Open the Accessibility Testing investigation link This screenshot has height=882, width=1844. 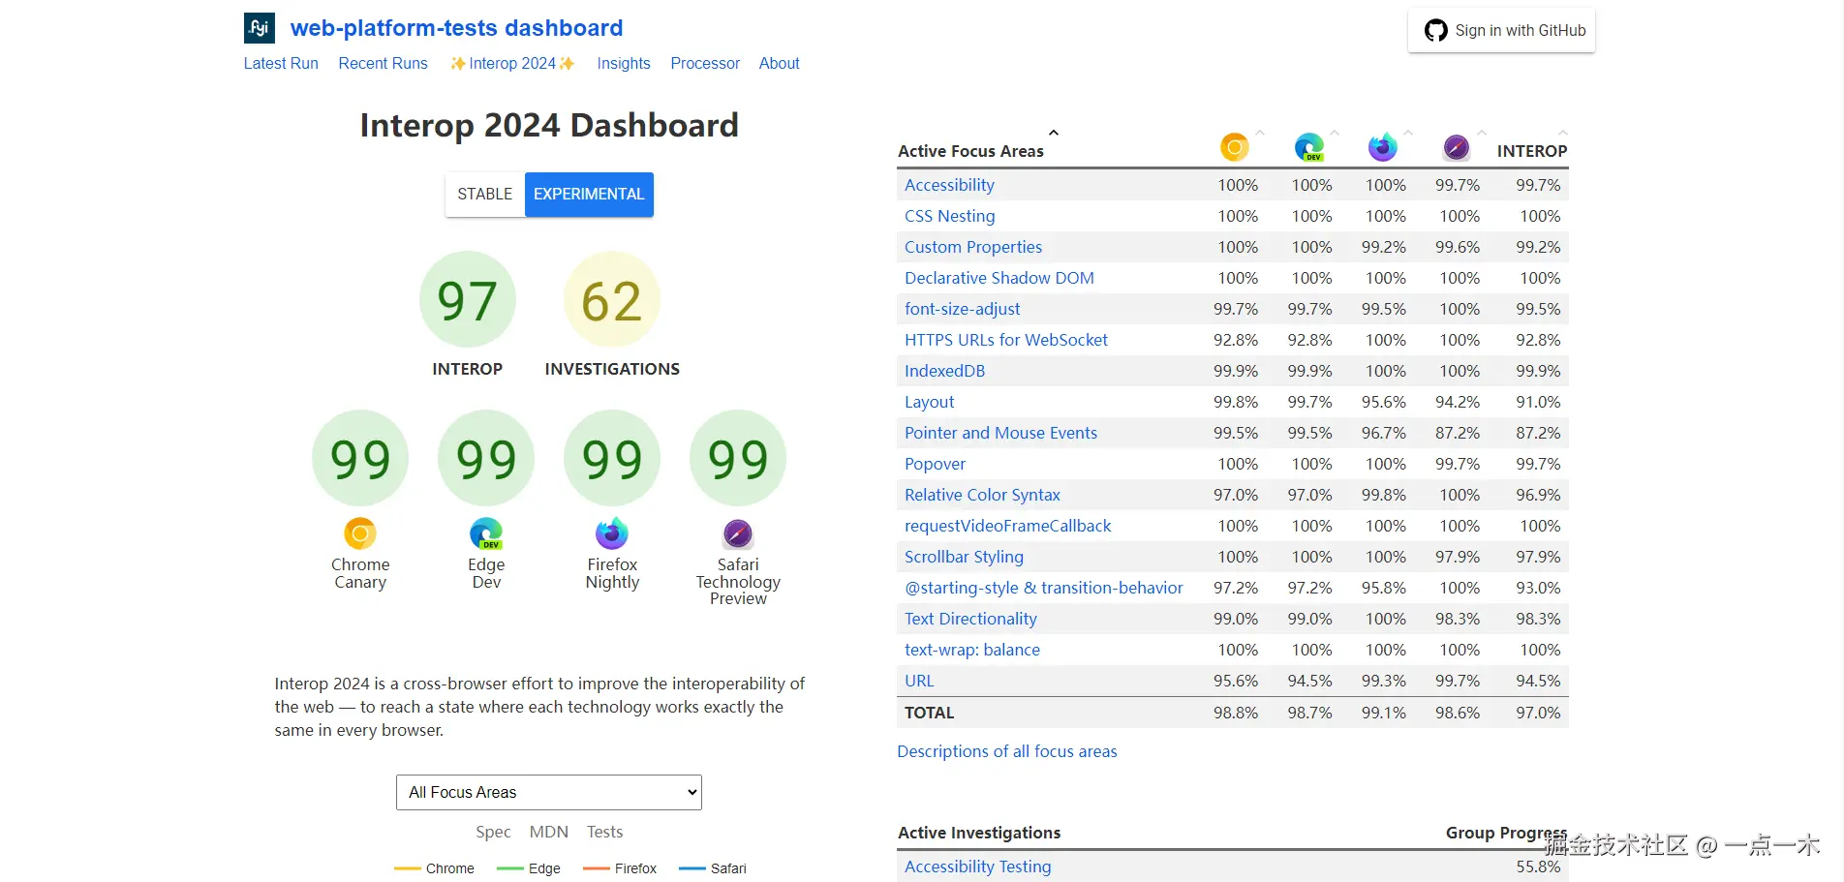(978, 867)
